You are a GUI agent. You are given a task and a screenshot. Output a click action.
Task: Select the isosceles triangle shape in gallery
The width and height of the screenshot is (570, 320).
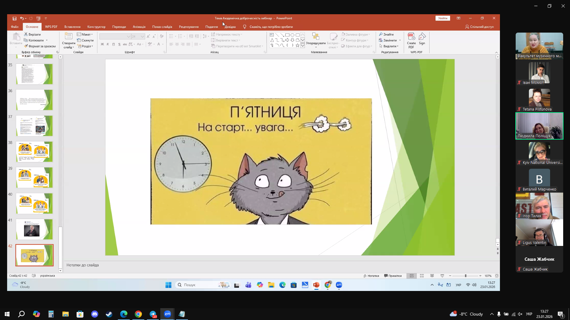[272, 40]
